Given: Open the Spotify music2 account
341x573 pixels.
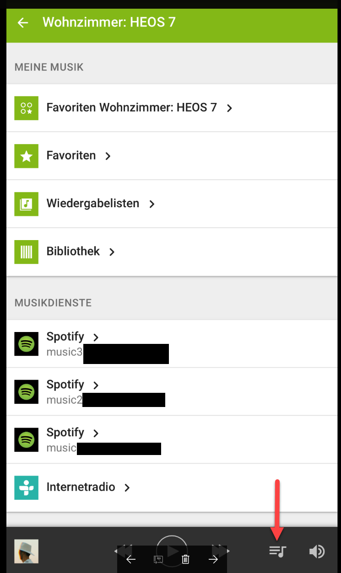Looking at the screenshot, I should (65, 385).
